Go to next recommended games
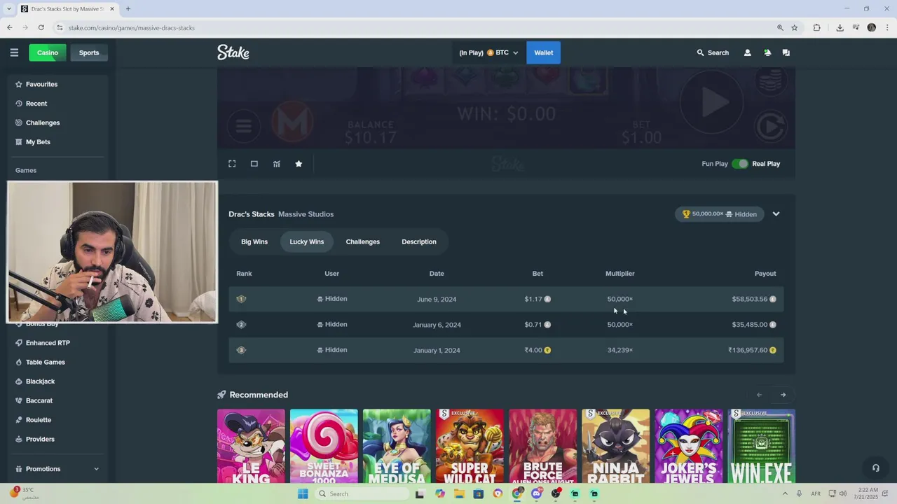Image resolution: width=897 pixels, height=504 pixels. [x=783, y=395]
